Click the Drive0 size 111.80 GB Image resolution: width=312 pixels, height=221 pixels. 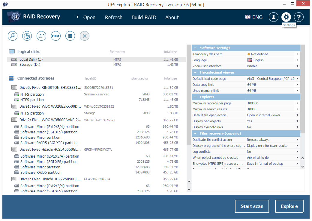click(170, 88)
